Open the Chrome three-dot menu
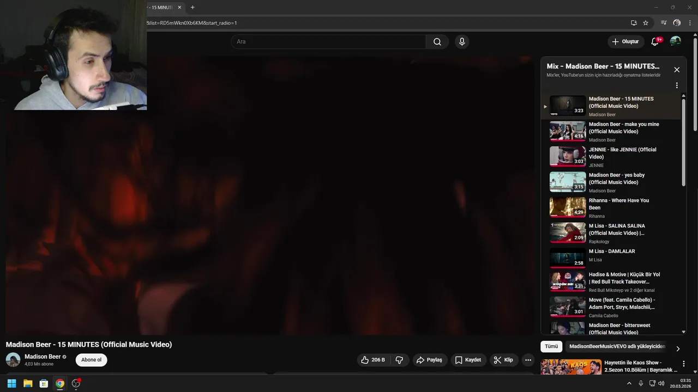Screen dimensions: 698x392 690,23
